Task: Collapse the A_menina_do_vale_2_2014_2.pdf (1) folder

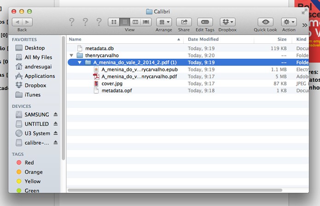Action: coord(80,63)
